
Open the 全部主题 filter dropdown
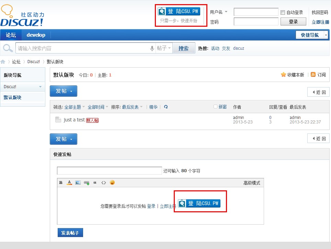click(74, 107)
